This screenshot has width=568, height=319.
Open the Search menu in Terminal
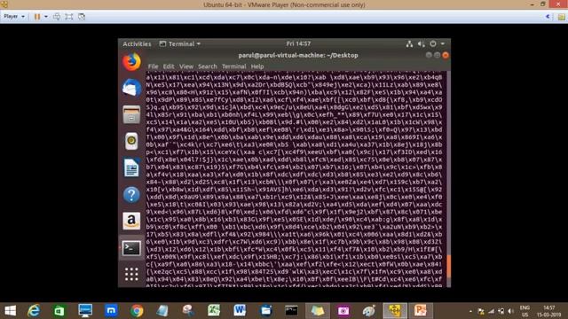click(208, 66)
